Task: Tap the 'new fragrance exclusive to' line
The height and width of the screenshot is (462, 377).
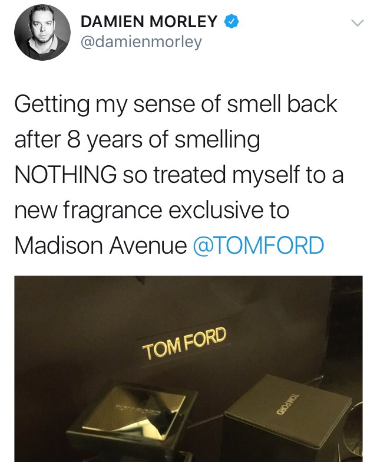Action: coord(152,211)
